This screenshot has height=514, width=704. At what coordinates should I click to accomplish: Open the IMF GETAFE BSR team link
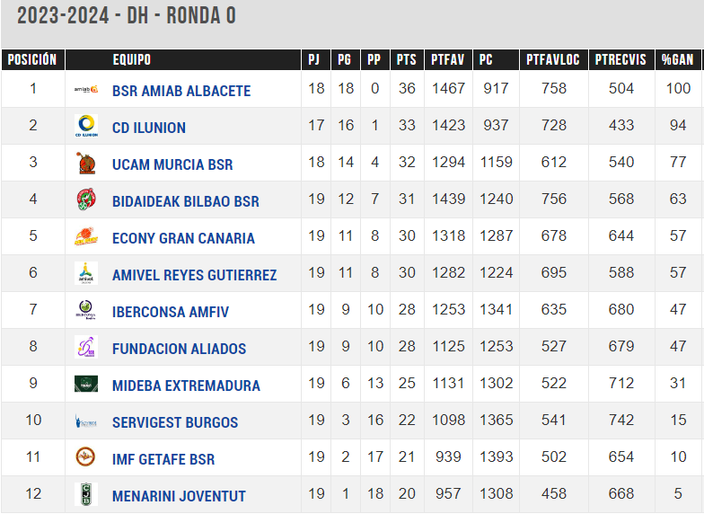[163, 459]
